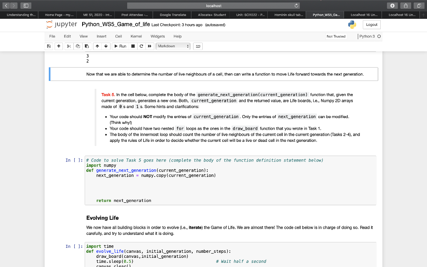The width and height of the screenshot is (427, 267).
Task: Save the notebook checkpoint
Action: tap(48, 46)
